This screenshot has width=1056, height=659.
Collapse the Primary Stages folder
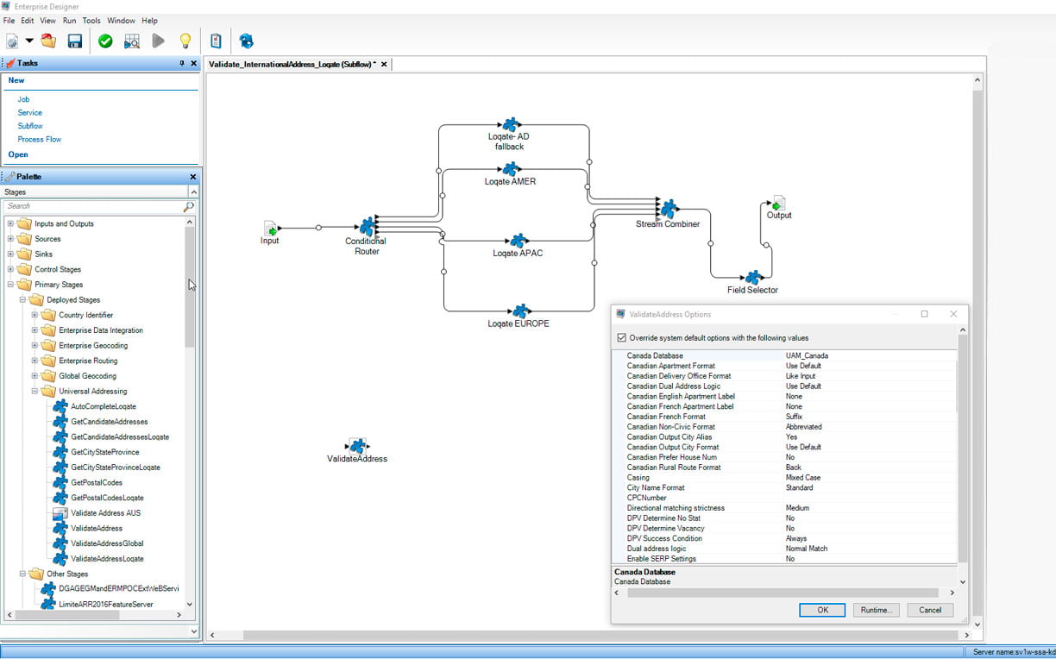pyautogui.click(x=11, y=285)
